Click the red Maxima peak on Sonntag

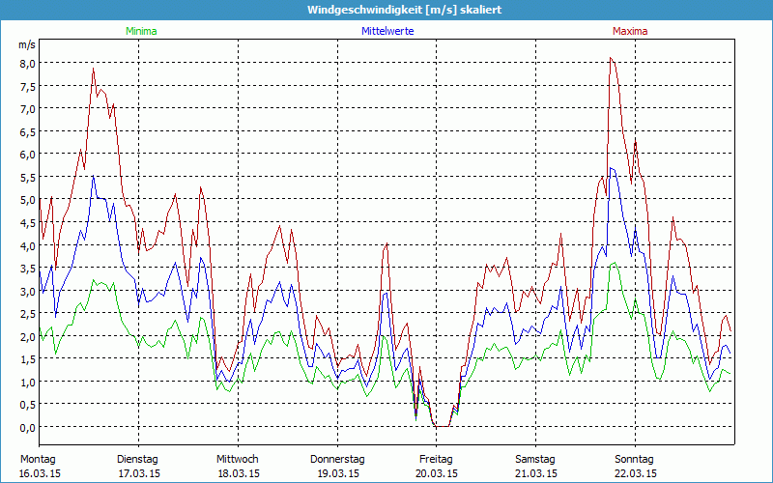coord(611,58)
